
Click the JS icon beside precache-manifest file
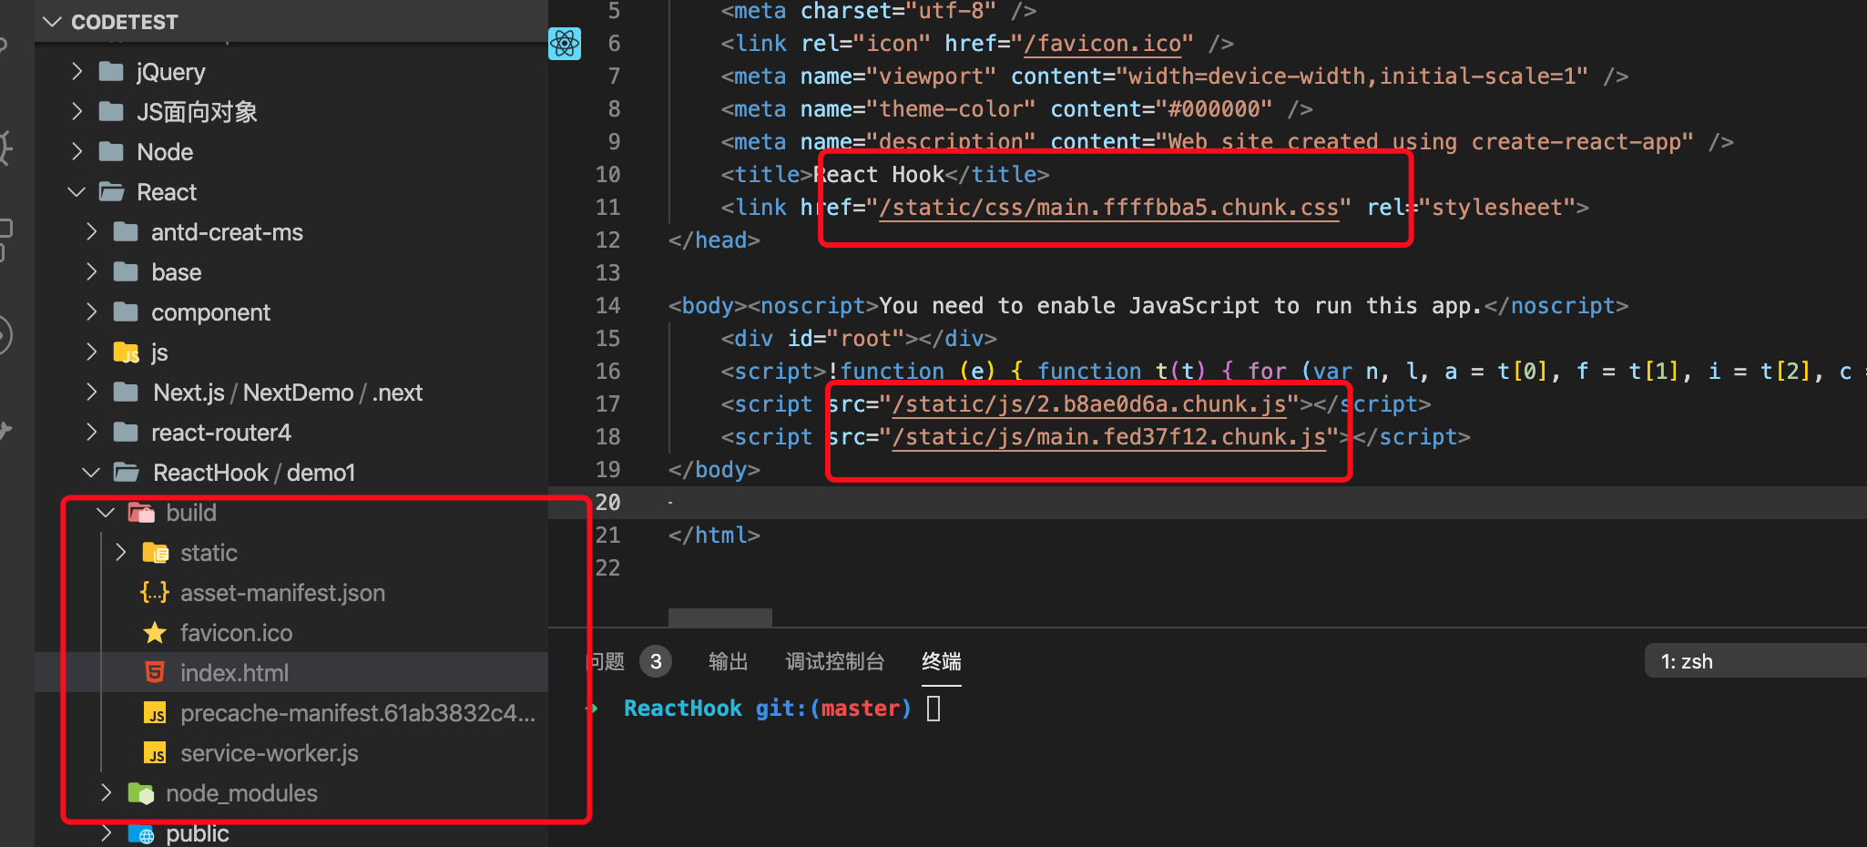(x=155, y=713)
